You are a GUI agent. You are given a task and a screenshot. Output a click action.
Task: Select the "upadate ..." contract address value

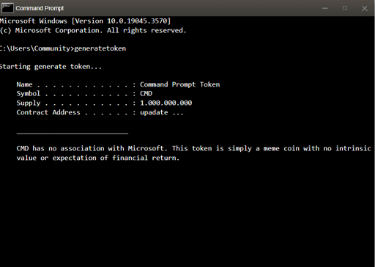point(161,112)
